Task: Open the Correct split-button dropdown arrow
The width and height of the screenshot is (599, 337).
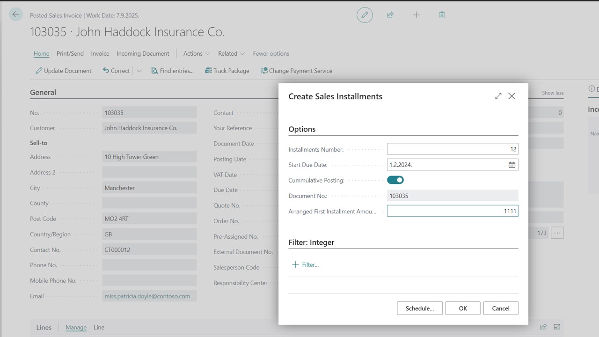Action: coord(139,71)
